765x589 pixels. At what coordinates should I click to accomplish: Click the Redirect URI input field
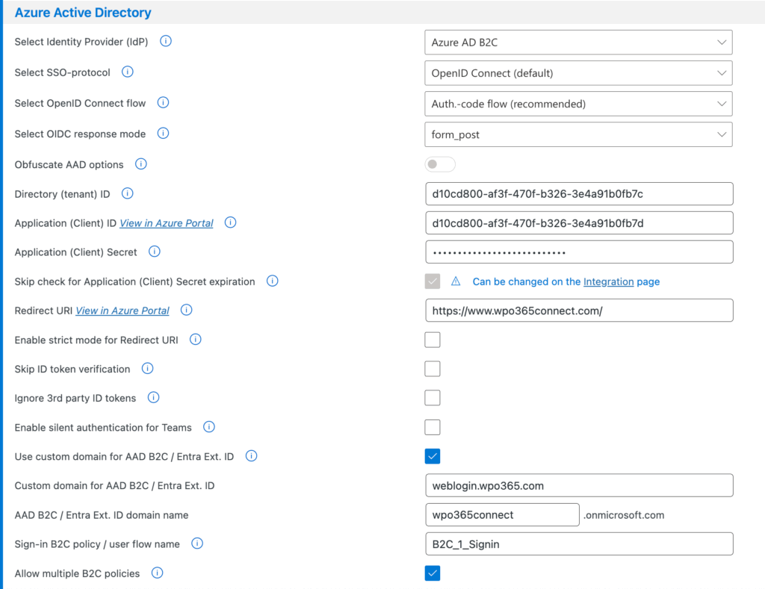(x=579, y=311)
